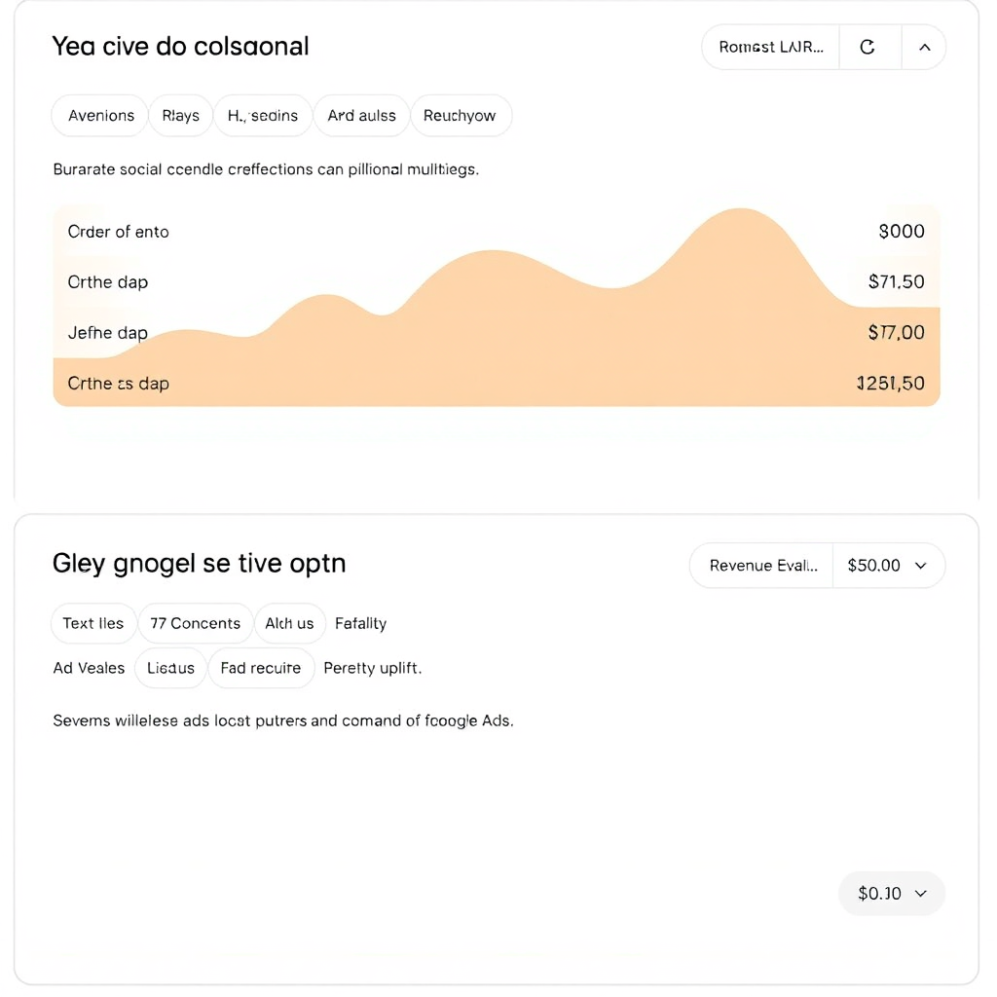Toggle the Avenions filter chip
Image resolution: width=997 pixels, height=997 pixels.
[99, 115]
